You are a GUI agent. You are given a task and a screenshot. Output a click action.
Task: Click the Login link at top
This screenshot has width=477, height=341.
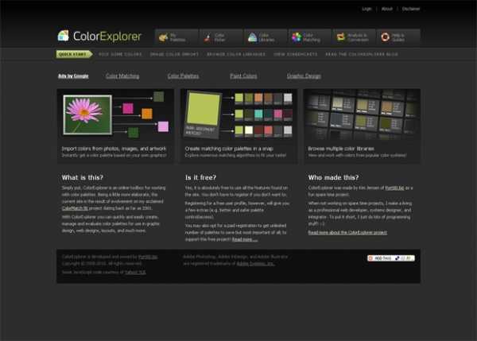tap(366, 9)
